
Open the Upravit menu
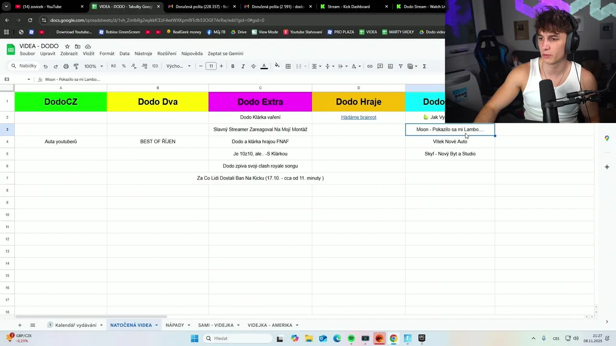tap(48, 53)
